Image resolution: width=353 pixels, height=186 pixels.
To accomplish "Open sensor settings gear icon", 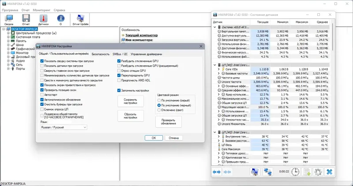I will 318,172.
